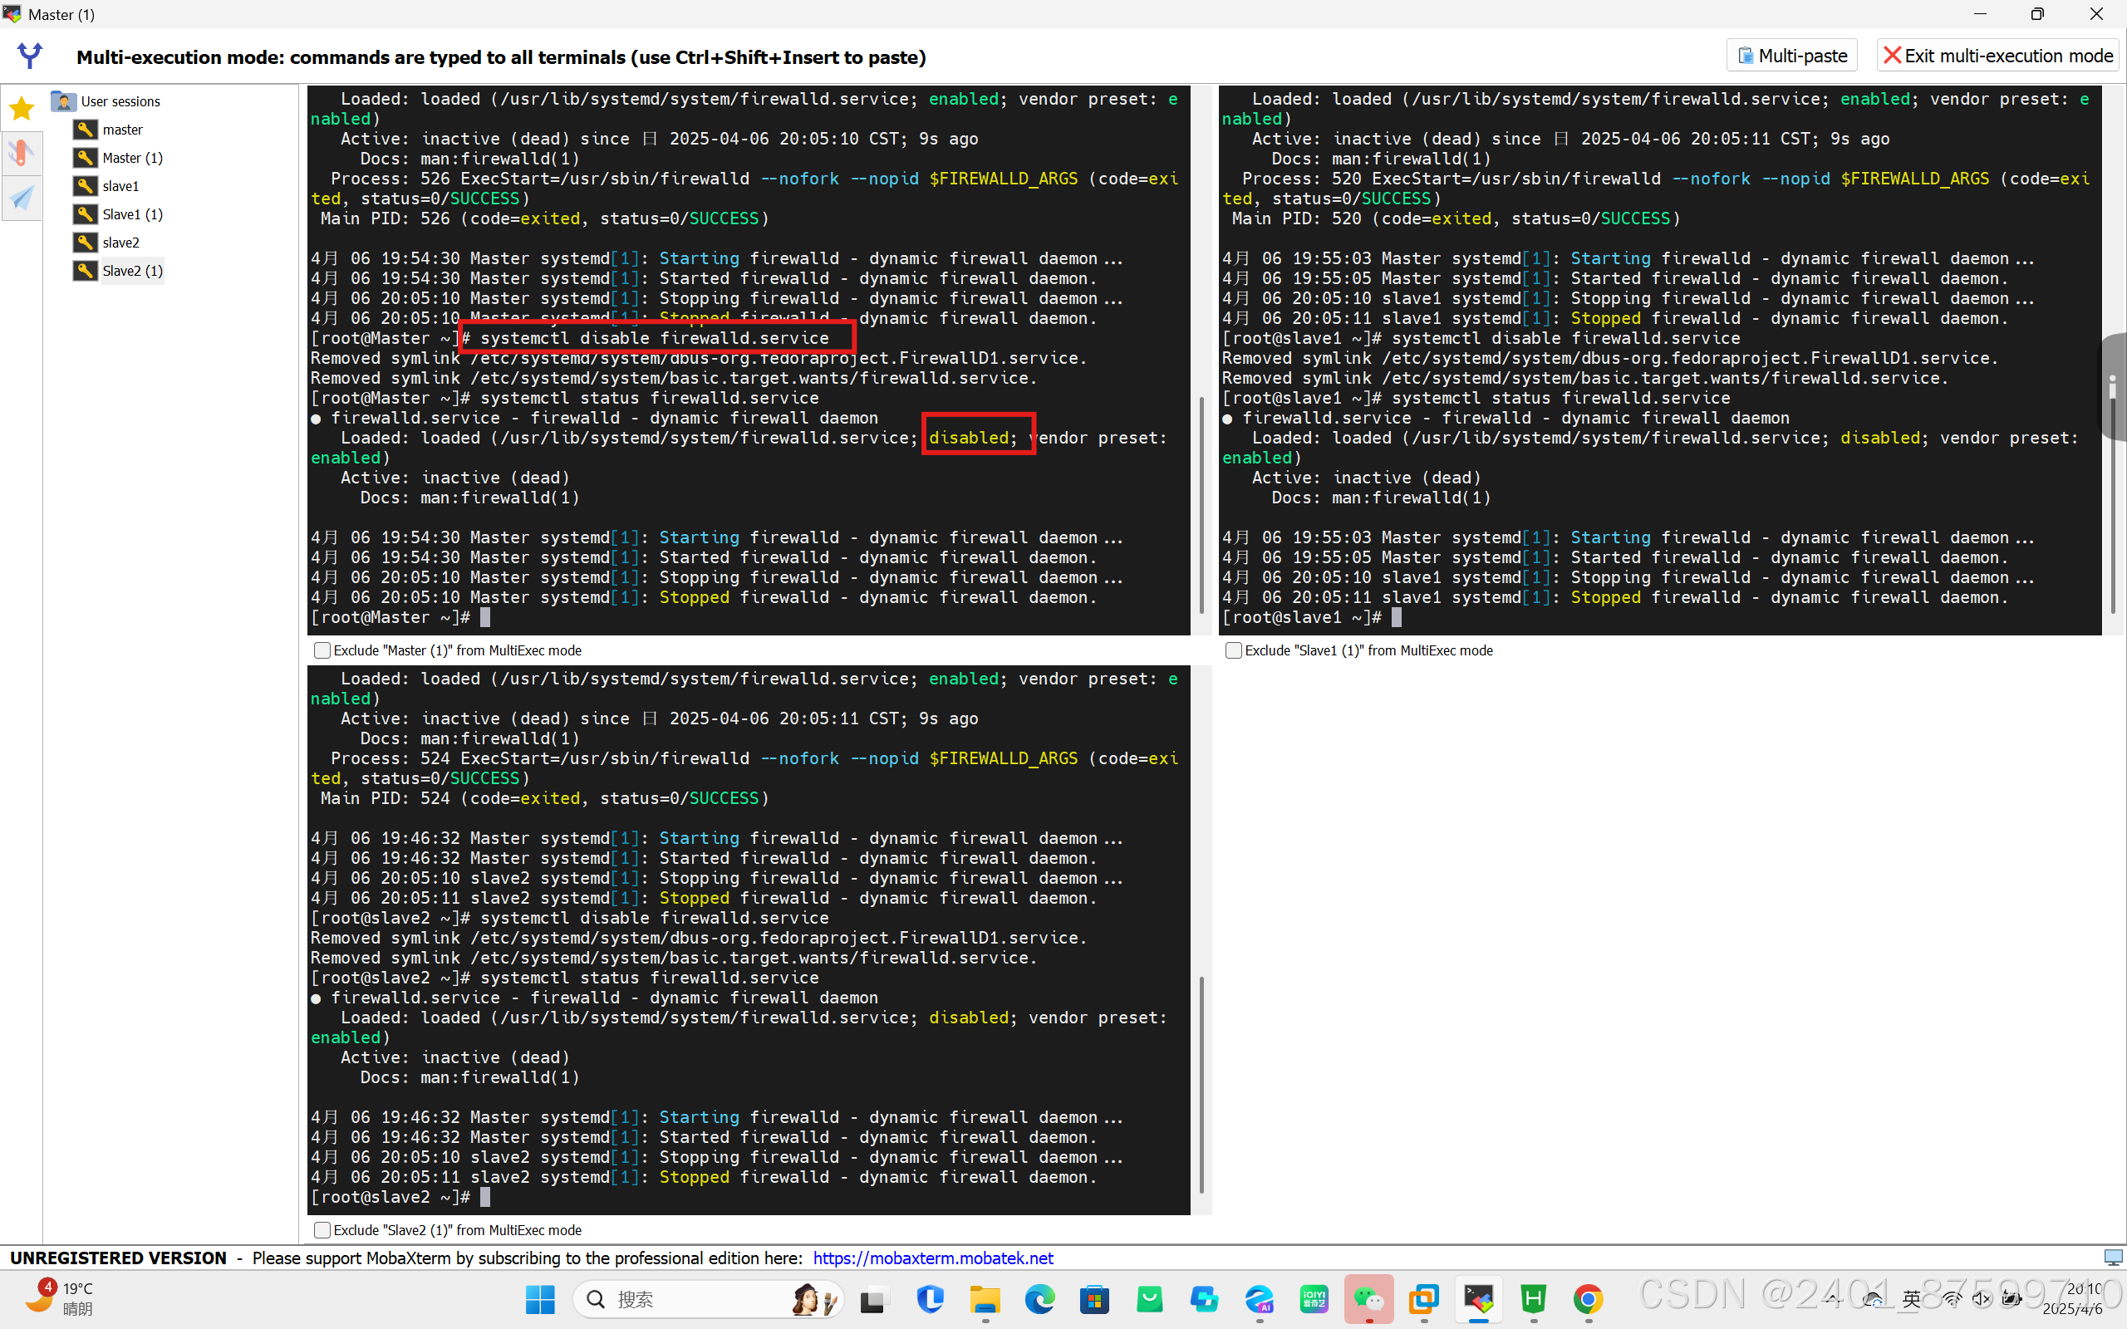2127x1329 pixels.
Task: Open the blue shield app in taskbar
Action: coord(930,1299)
